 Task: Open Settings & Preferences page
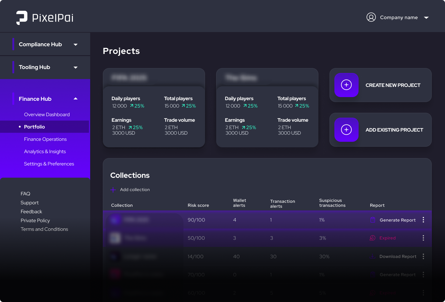(x=49, y=164)
